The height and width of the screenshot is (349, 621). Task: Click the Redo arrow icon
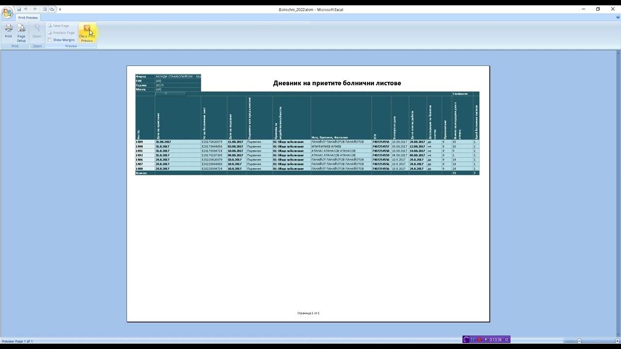35,9
